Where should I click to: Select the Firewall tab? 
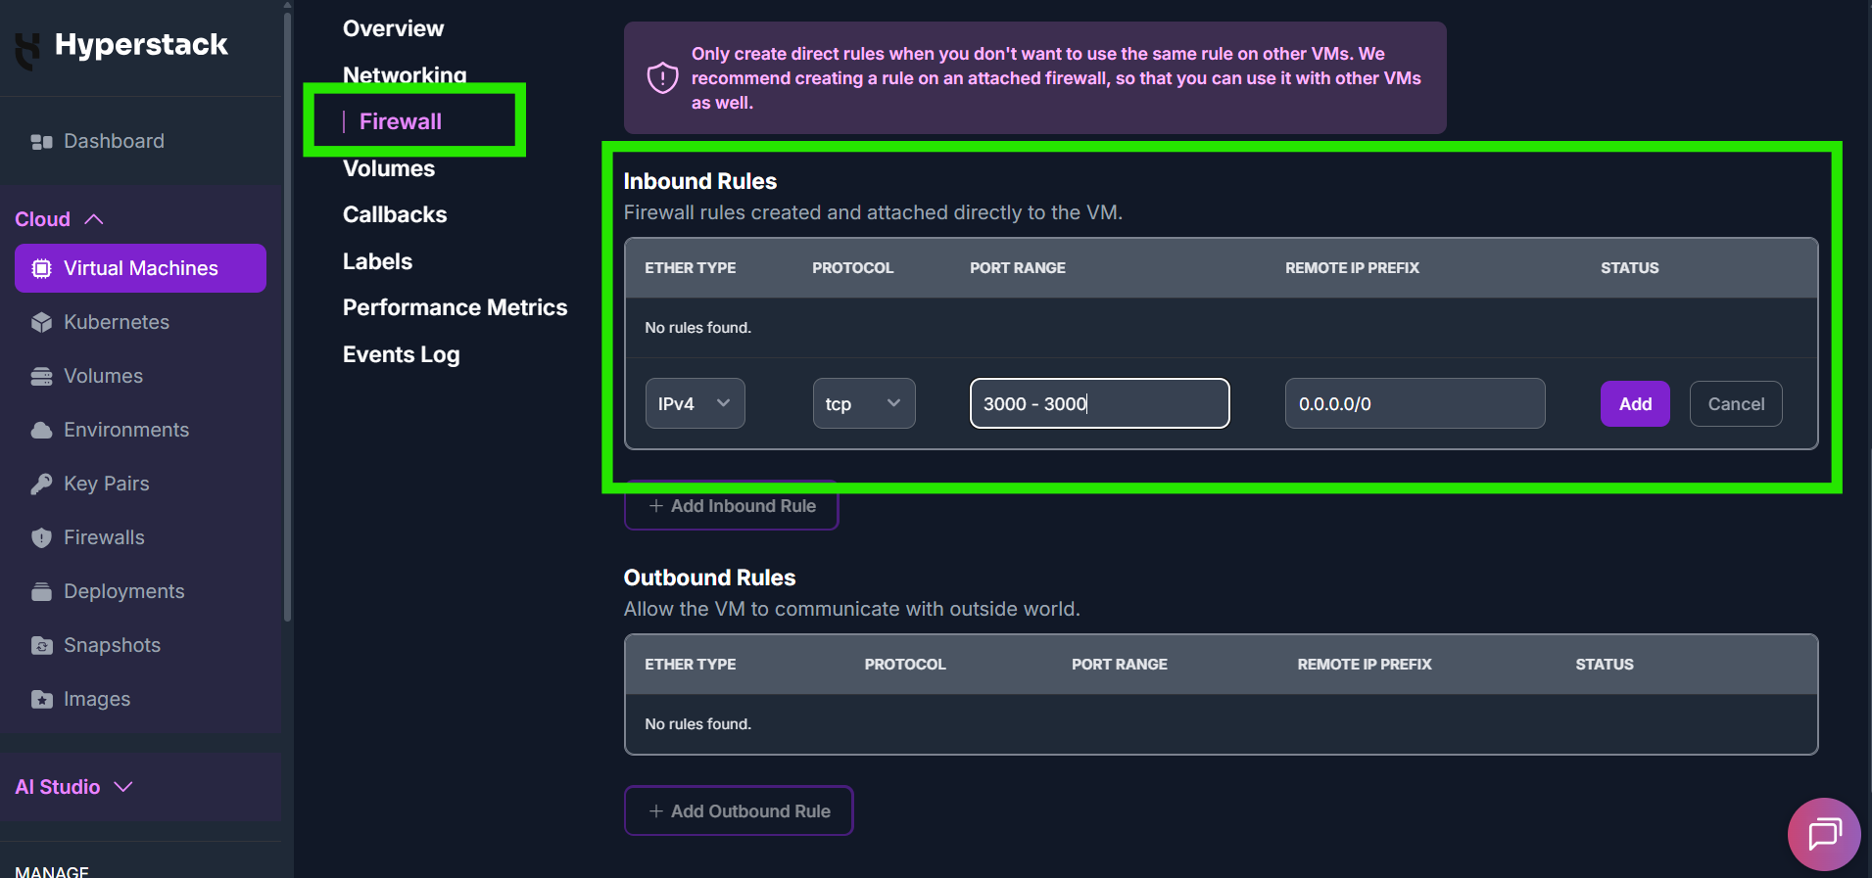[401, 121]
